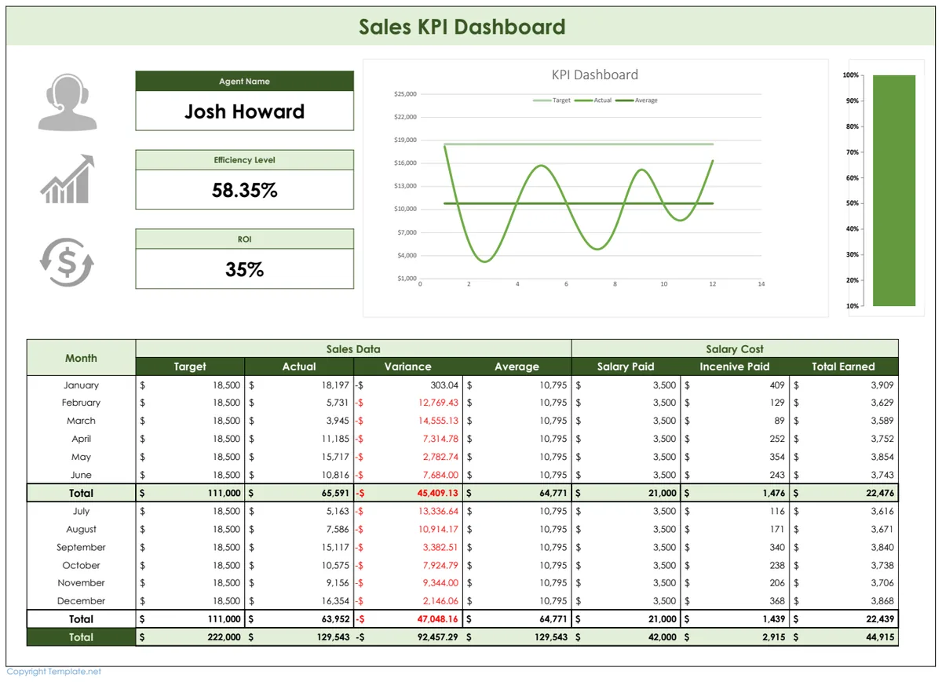942x682 pixels.
Task: Select the Target column header
Action: (x=190, y=367)
